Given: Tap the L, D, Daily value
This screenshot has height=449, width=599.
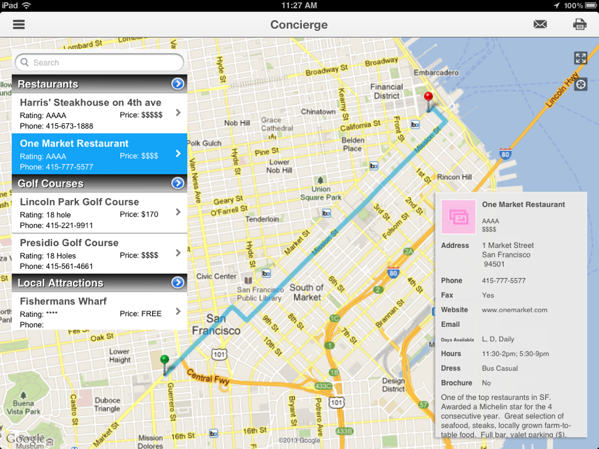Looking at the screenshot, I should click(x=498, y=339).
